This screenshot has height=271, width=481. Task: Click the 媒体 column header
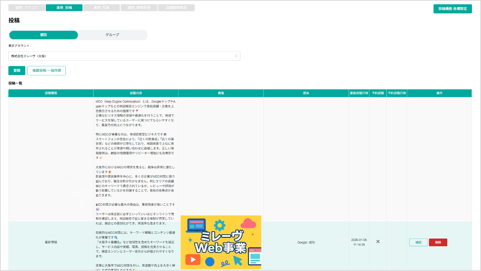306,93
